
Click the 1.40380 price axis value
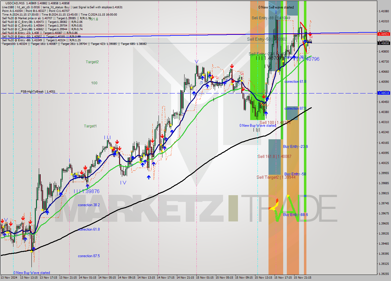click(383, 112)
